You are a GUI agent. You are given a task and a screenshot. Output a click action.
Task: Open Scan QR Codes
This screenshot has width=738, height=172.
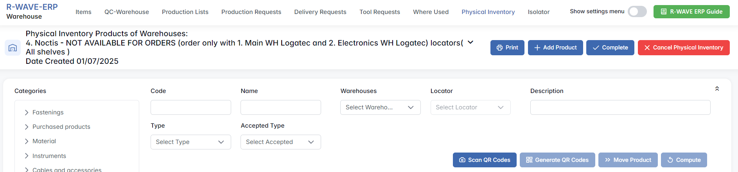click(484, 160)
